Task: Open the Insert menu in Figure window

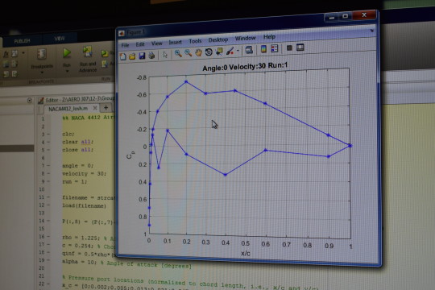Action: [175, 42]
